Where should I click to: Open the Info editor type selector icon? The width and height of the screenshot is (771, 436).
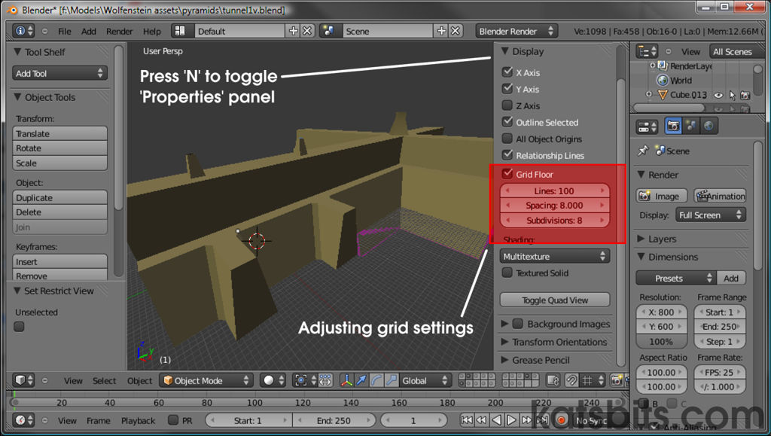[x=23, y=31]
